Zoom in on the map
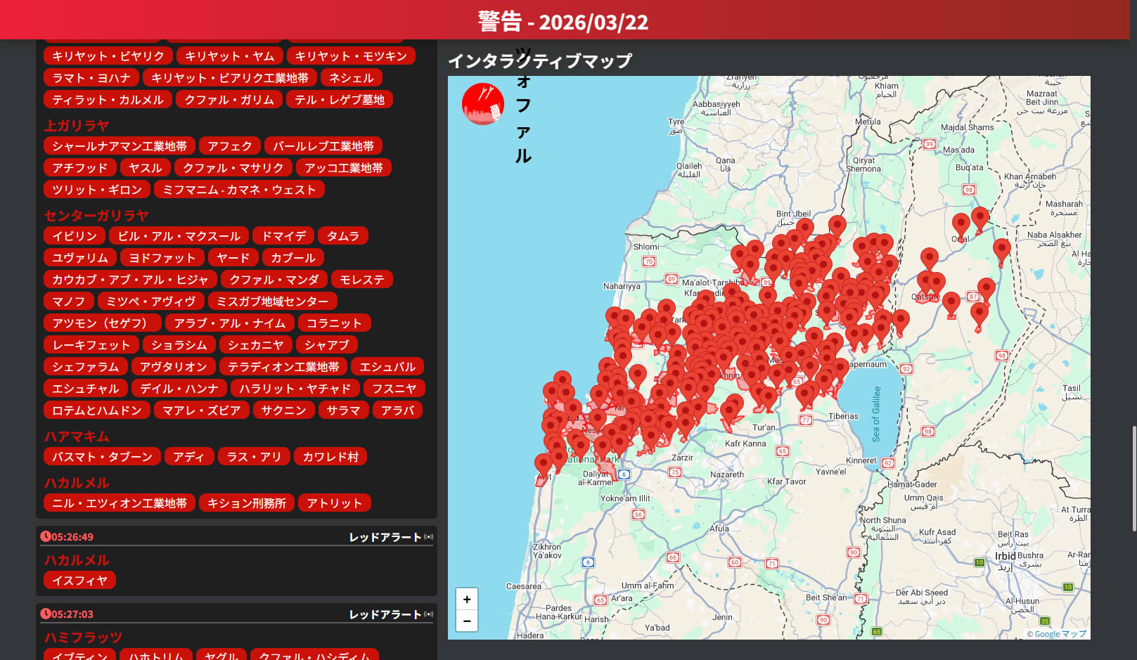 [x=466, y=600]
